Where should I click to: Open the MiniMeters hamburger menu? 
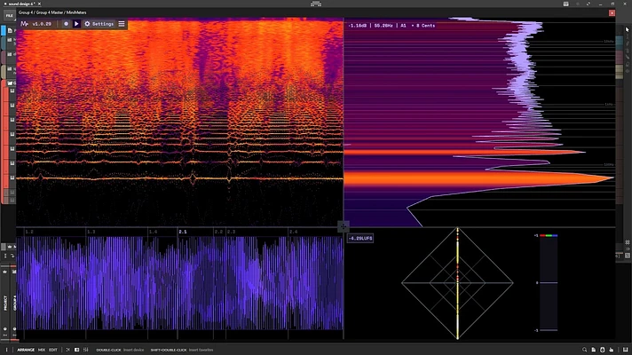(x=122, y=24)
